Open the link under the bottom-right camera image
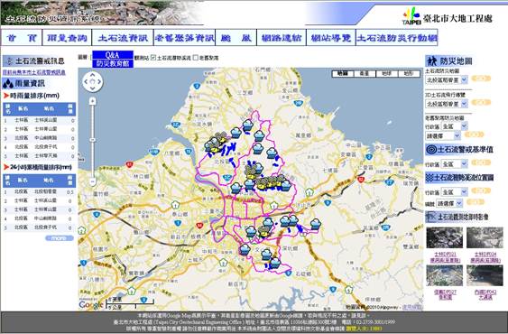Viewport: 508px width, 334px height. click(x=485, y=294)
